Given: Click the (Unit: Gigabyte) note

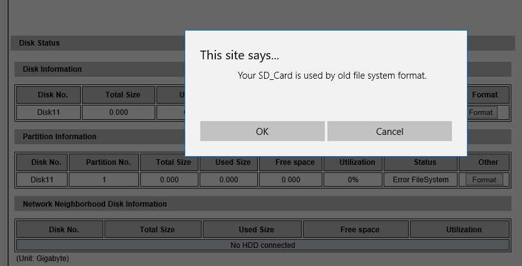Looking at the screenshot, I should (43, 259).
